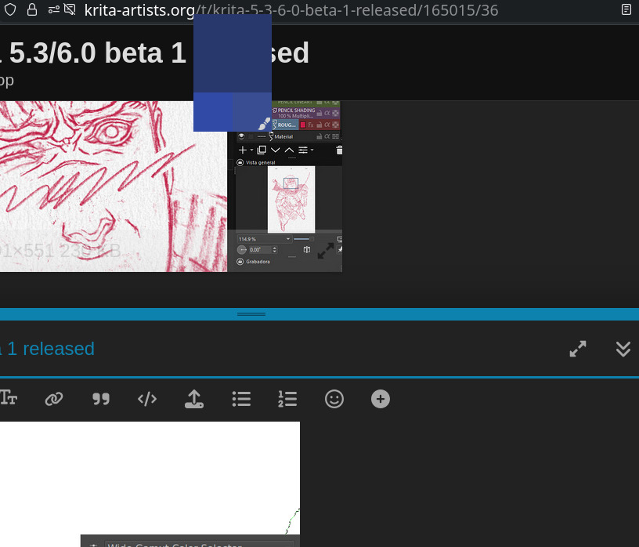Click the 0.00° rotation field

[260, 250]
